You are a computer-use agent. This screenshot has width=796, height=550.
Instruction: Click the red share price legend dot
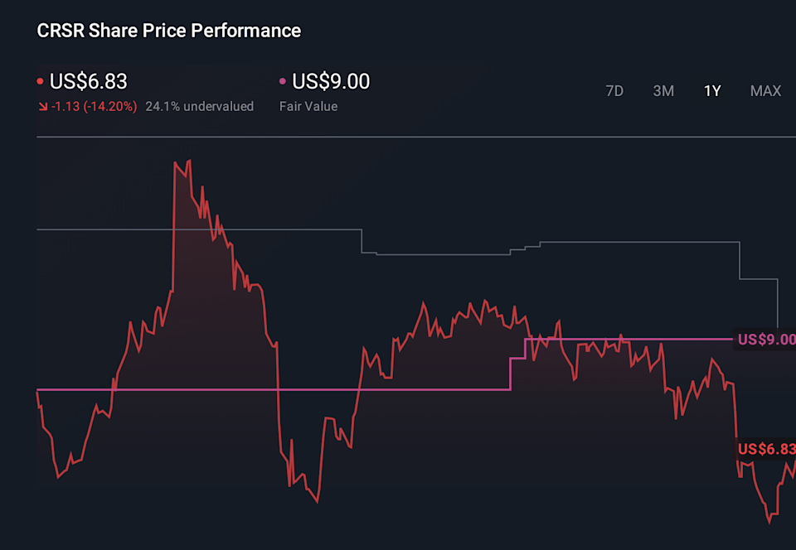[x=39, y=81]
